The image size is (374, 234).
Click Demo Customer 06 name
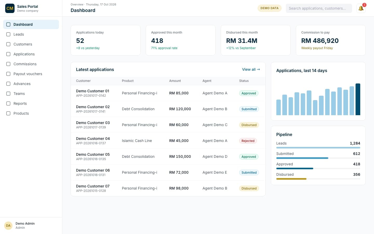[93, 170]
